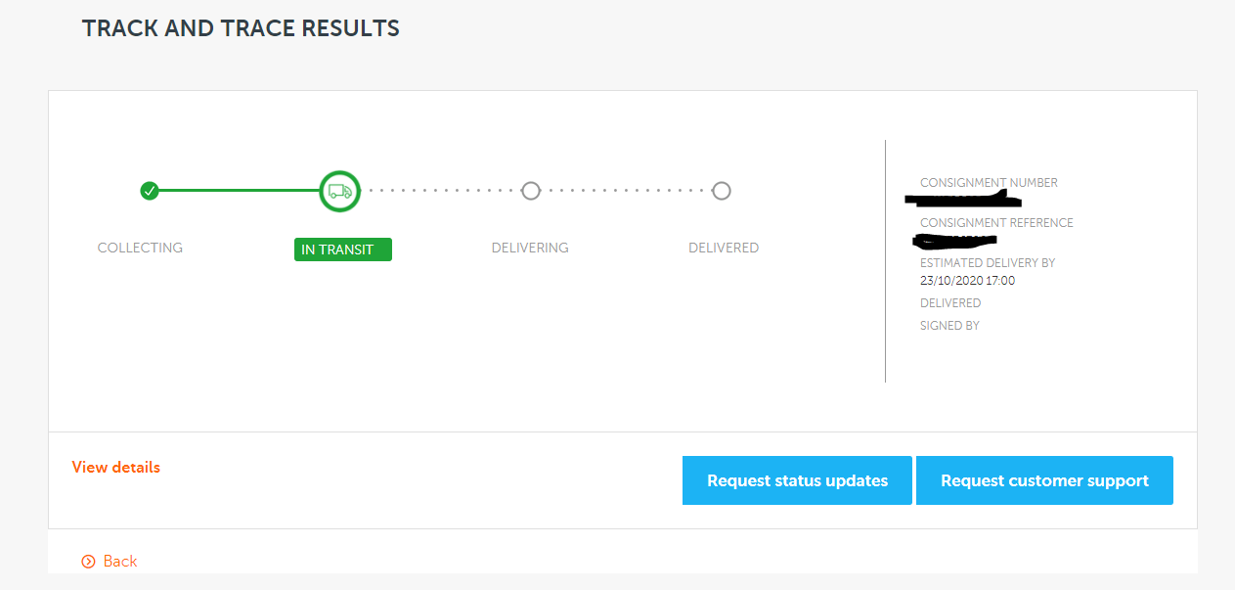The image size is (1235, 590).
Task: Click the Delivered step circle marker
Action: [x=722, y=191]
